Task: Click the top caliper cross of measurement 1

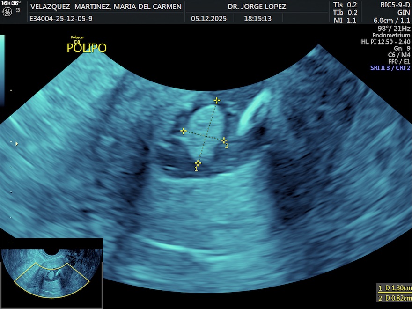Action: point(216,100)
